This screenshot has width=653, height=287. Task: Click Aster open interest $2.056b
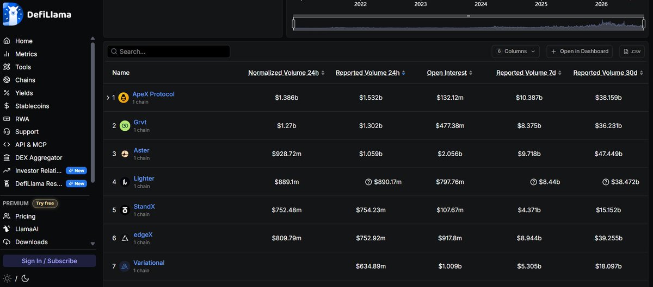pos(449,154)
